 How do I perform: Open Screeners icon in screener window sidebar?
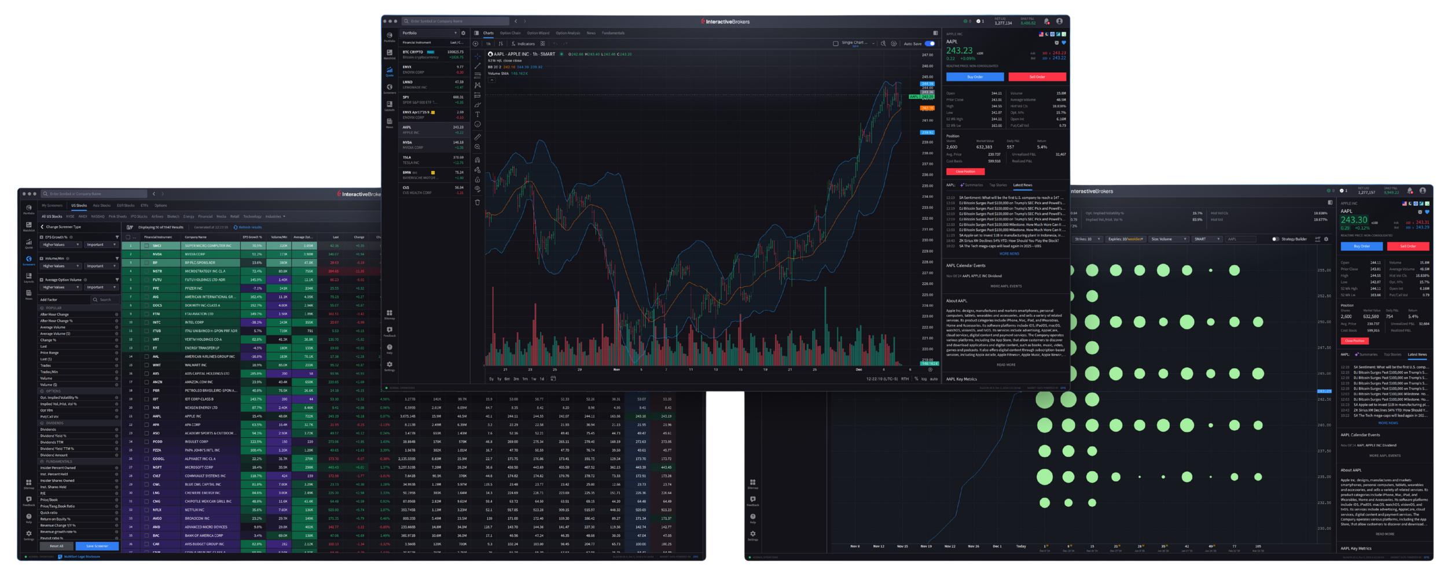click(x=28, y=260)
